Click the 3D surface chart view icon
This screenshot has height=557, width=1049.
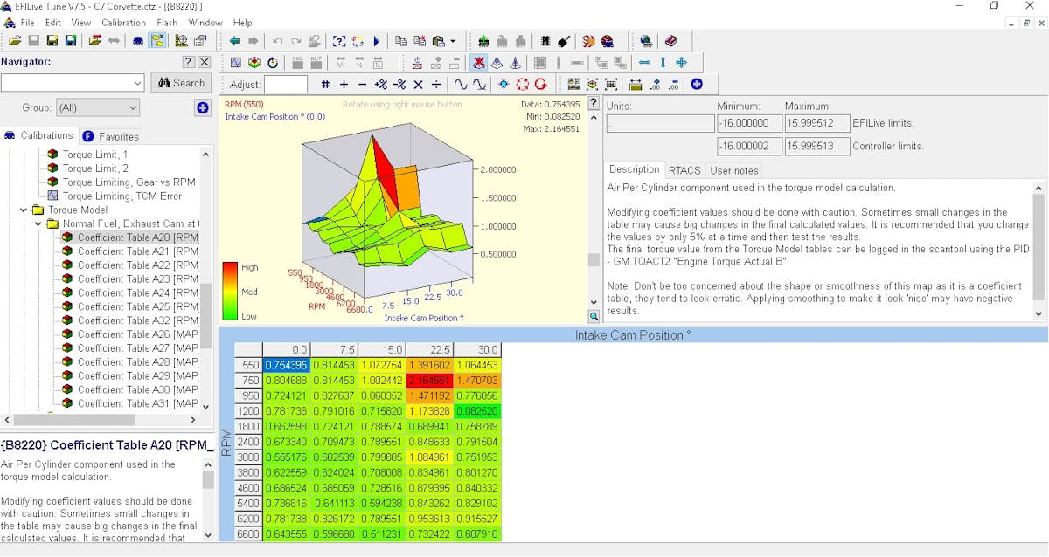(x=254, y=63)
